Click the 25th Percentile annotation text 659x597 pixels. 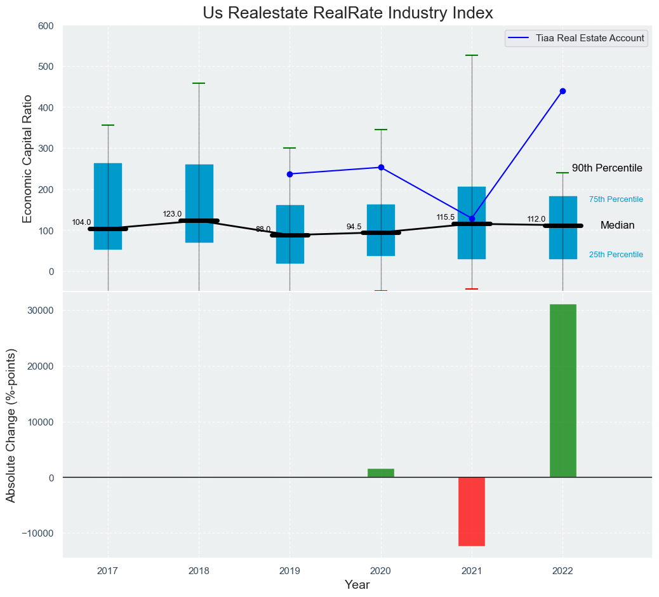pos(616,255)
